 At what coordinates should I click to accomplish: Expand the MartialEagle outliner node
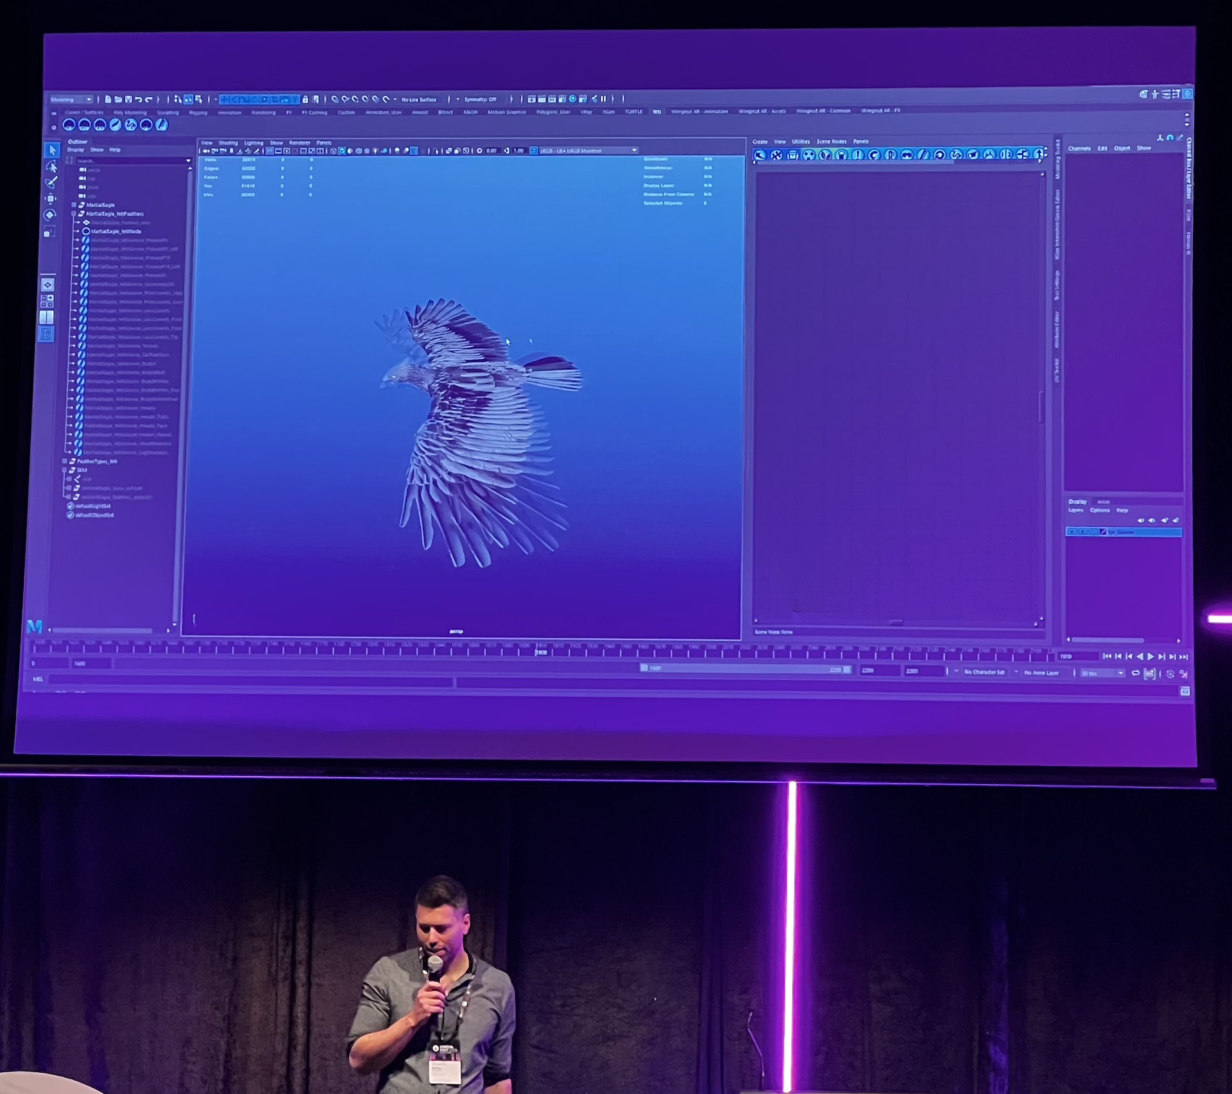click(x=74, y=205)
